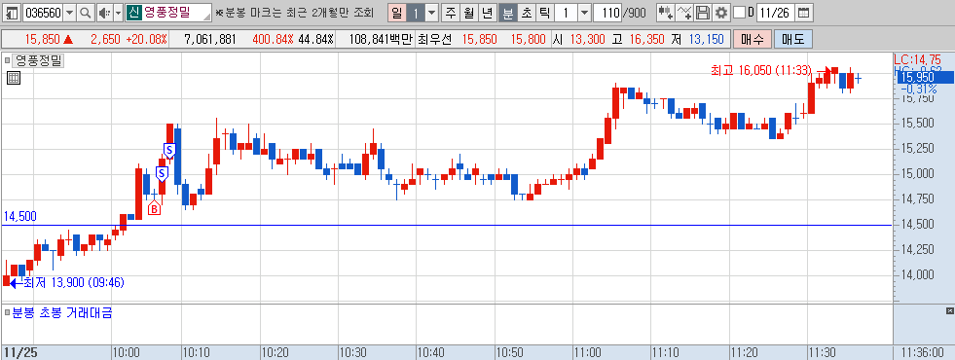Click the panel layout icon left of stock code
The width and height of the screenshot is (955, 360).
click(x=13, y=13)
